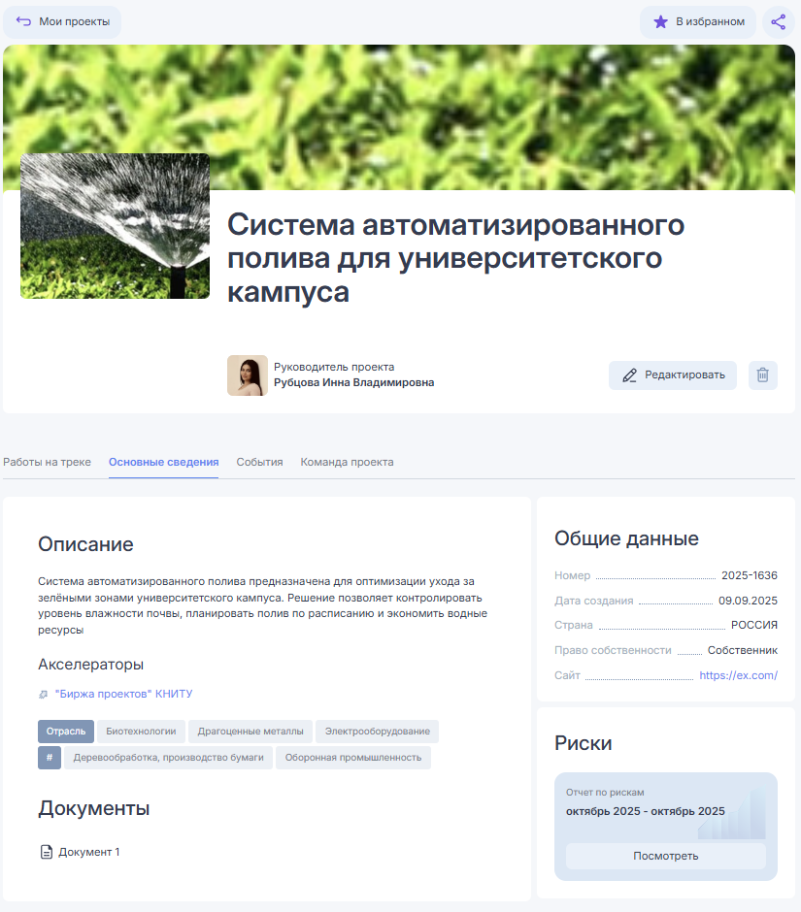The height and width of the screenshot is (912, 801).
Task: Open the «Команда проекта» tab
Action: 347,462
